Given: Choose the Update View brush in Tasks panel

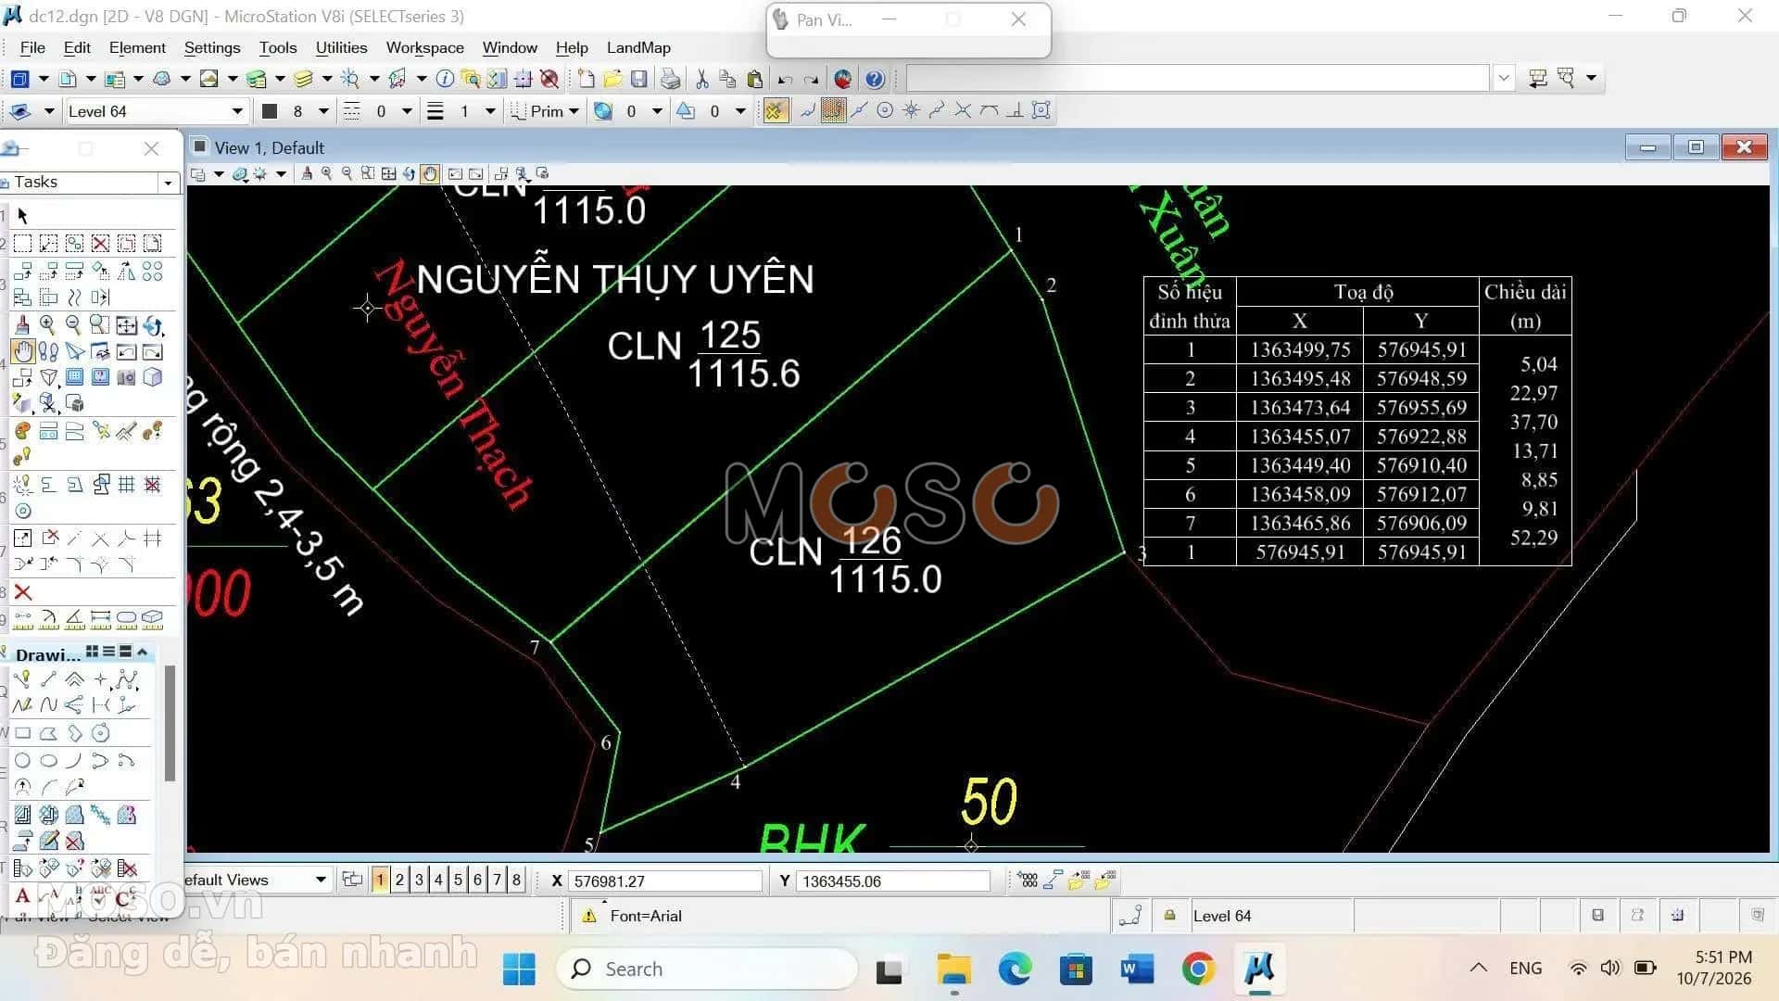Looking at the screenshot, I should point(22,324).
